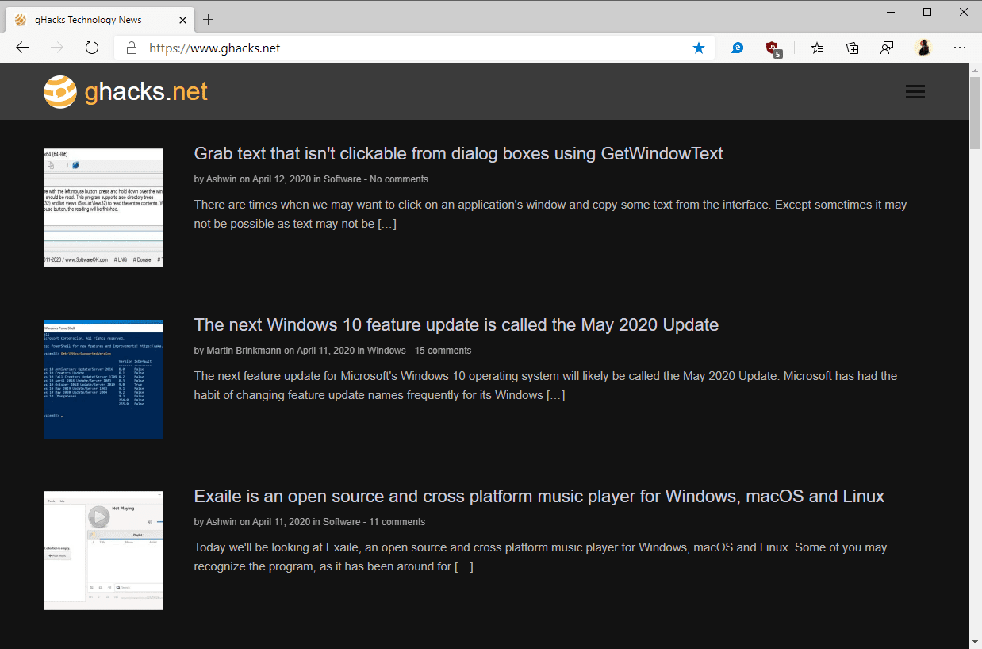
Task: Open Ashwin author link on Exaile post
Action: 221,522
